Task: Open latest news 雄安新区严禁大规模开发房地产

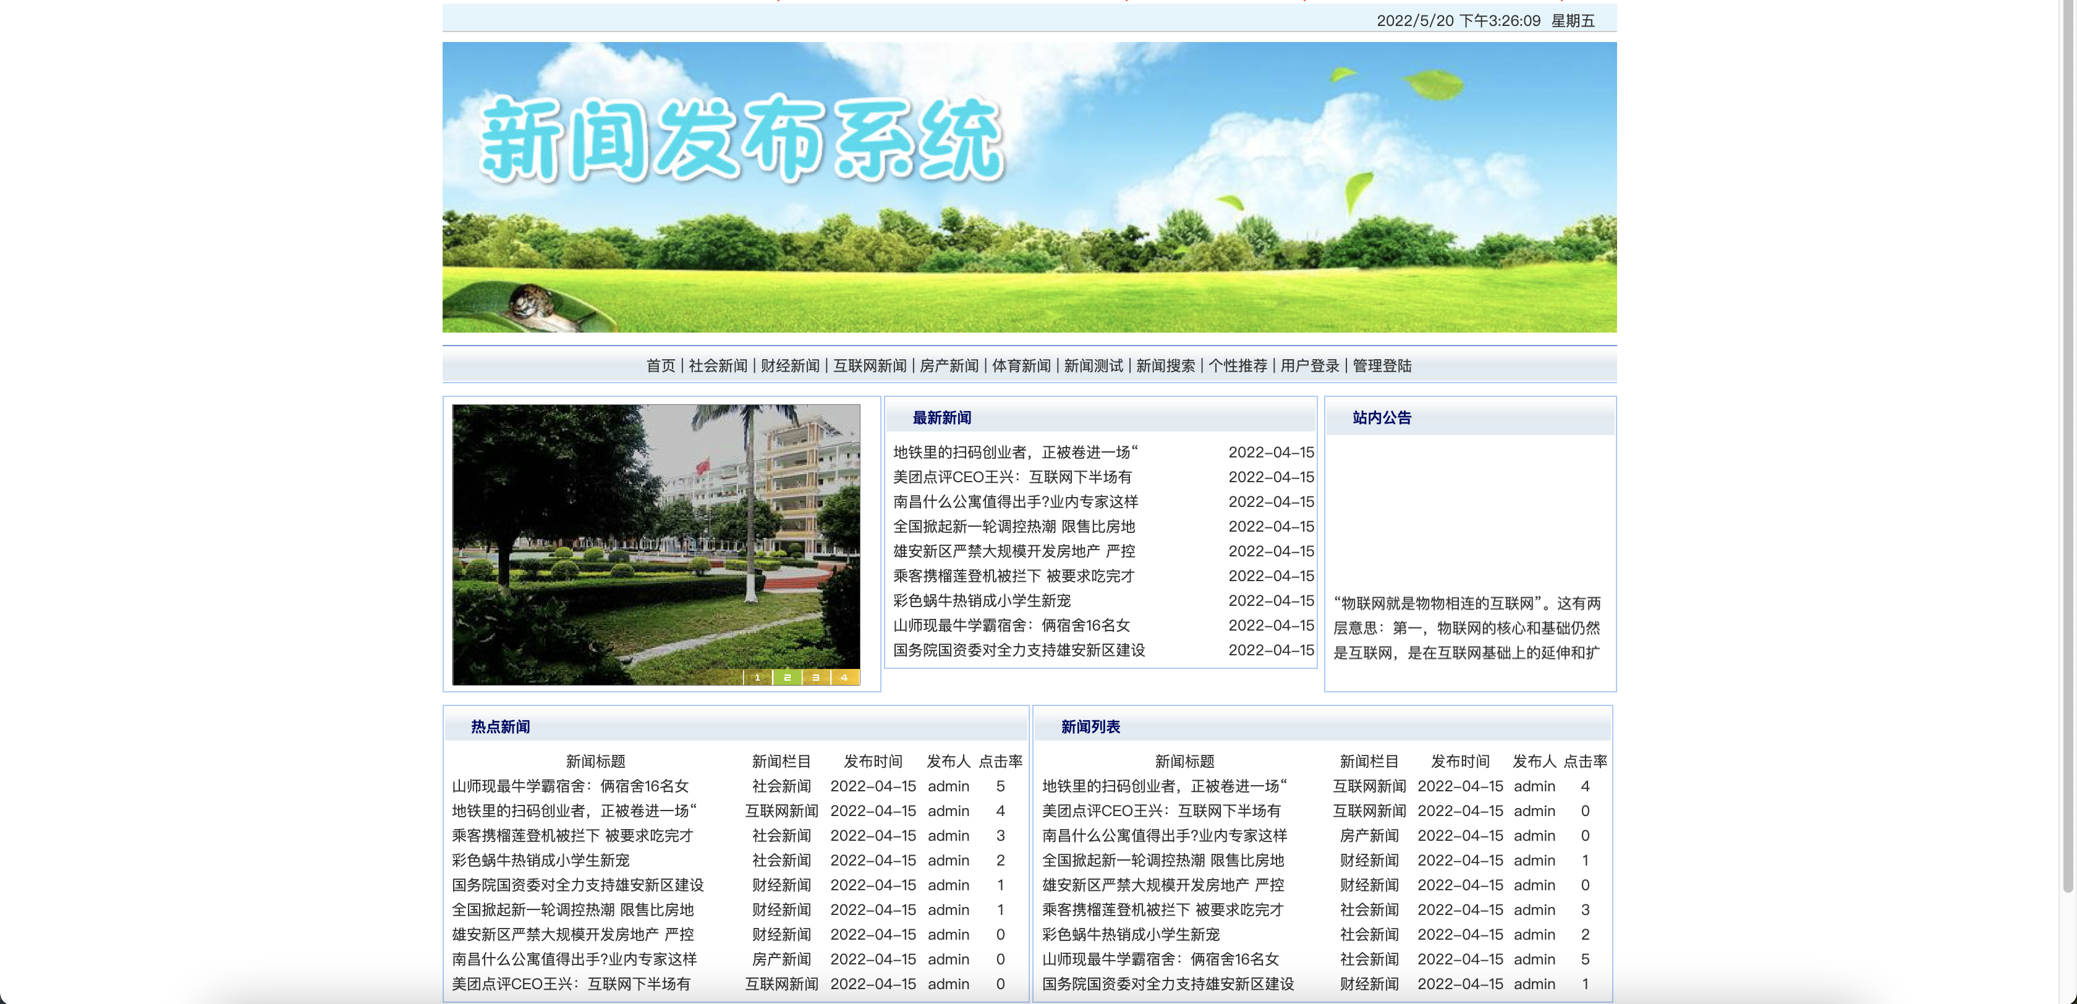Action: (x=1014, y=551)
